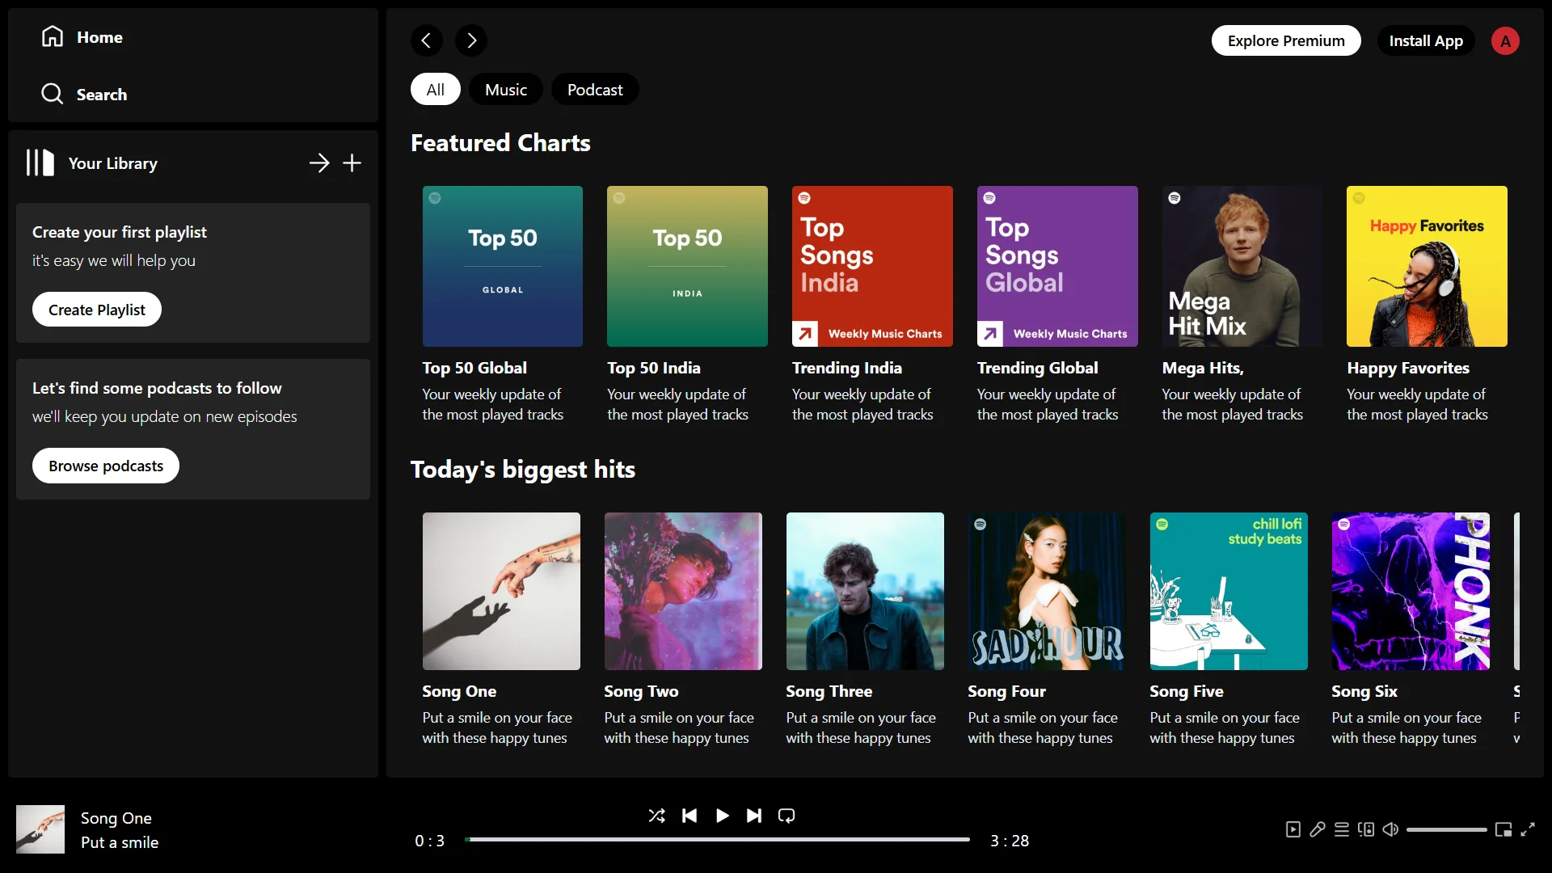Click the connect to a device icon

(1366, 829)
